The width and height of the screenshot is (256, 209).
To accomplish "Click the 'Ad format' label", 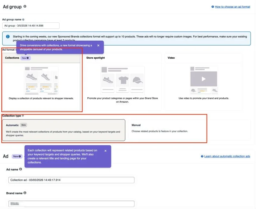I will (x=8, y=50).
